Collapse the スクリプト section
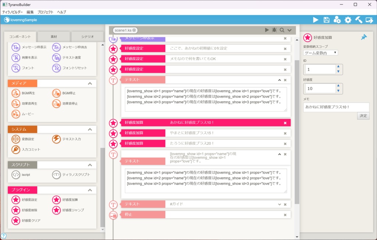 point(90,165)
